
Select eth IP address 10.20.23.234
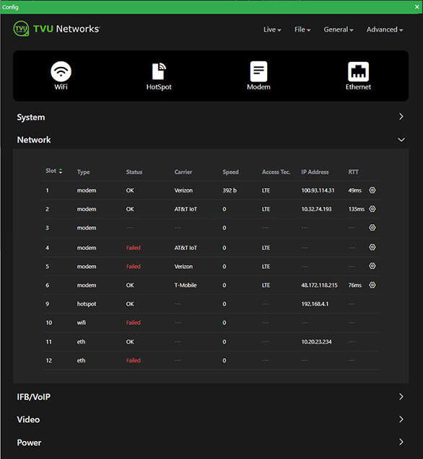(316, 342)
